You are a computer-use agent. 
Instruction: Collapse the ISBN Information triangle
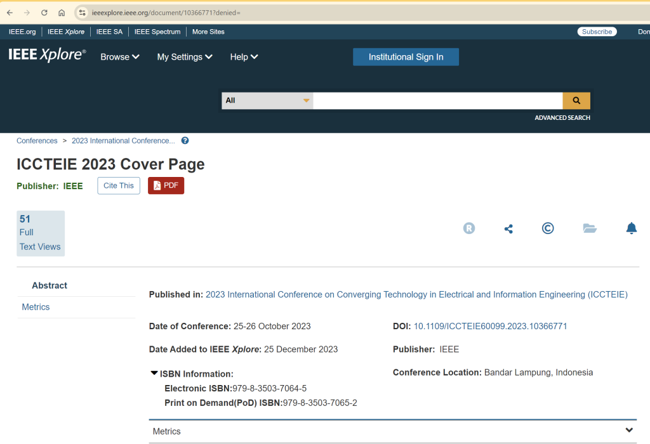tap(154, 373)
